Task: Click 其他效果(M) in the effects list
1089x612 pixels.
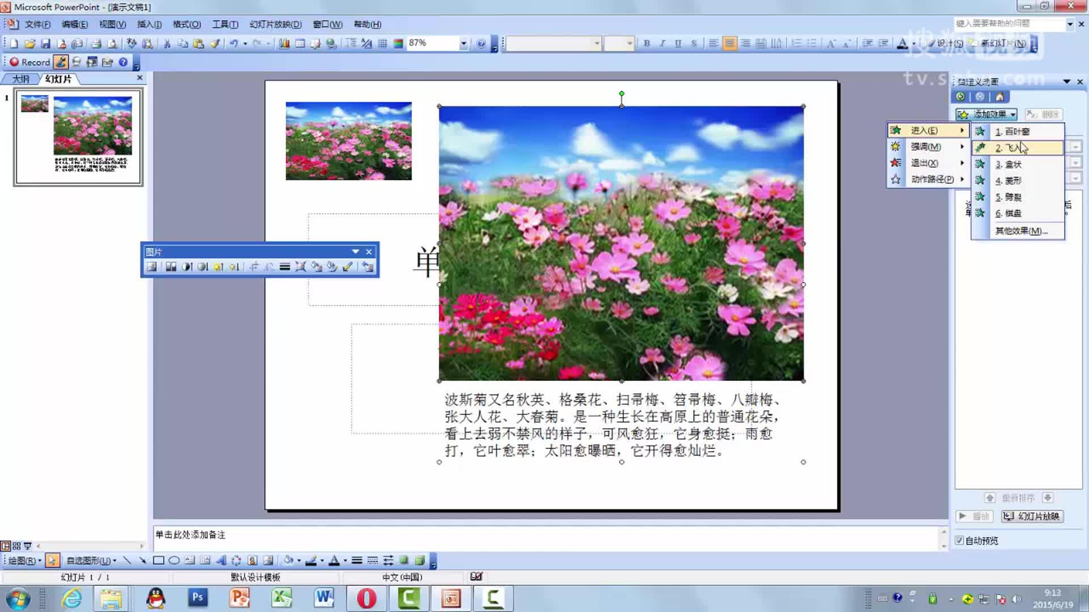Action: coord(1020,231)
